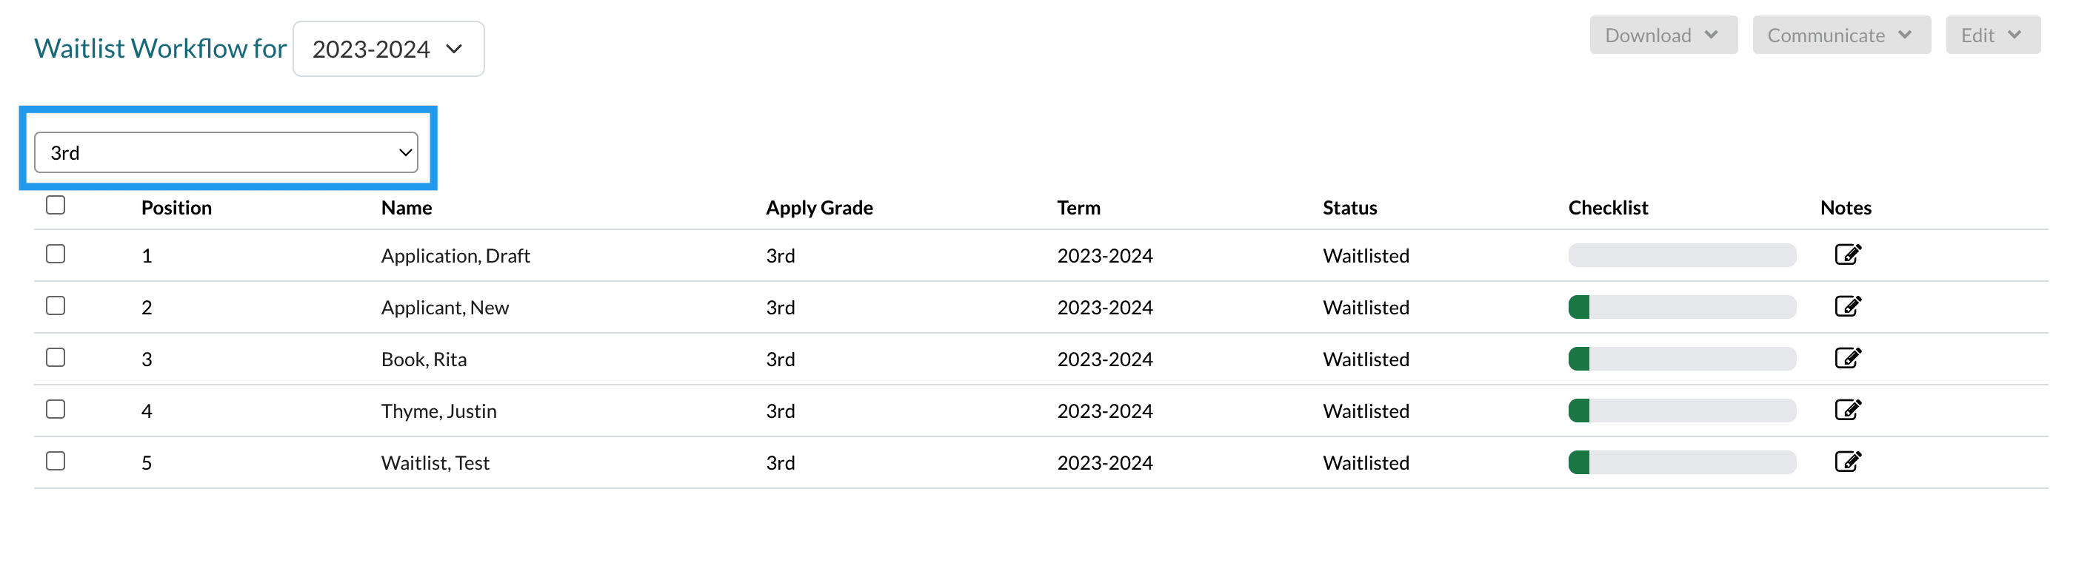
Task: Click notes icon for Thyme, Justin
Action: coord(1847,411)
